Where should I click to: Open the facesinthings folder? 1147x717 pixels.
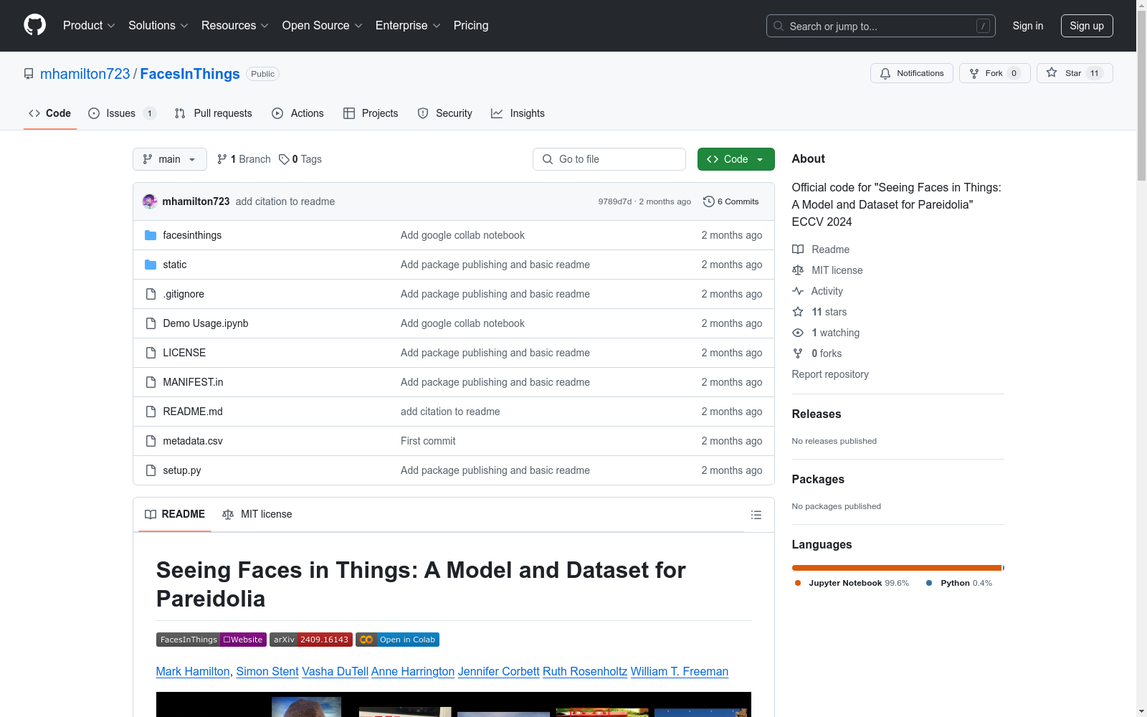click(x=192, y=235)
